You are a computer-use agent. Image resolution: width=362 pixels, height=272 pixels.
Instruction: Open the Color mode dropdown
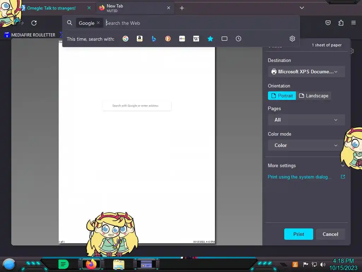pyautogui.click(x=306, y=145)
